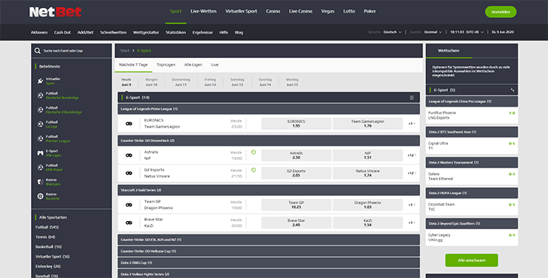This screenshot has height=278, width=548.
Task: Click Start in the breadcrumb
Action: [125, 51]
